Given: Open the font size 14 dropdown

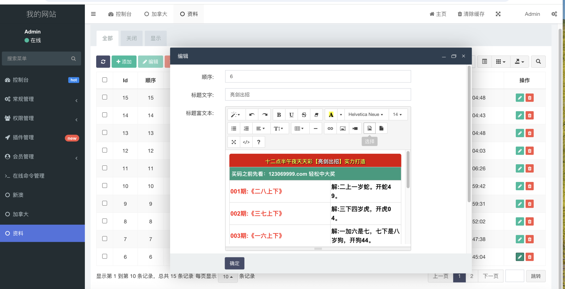Looking at the screenshot, I should coord(398,115).
